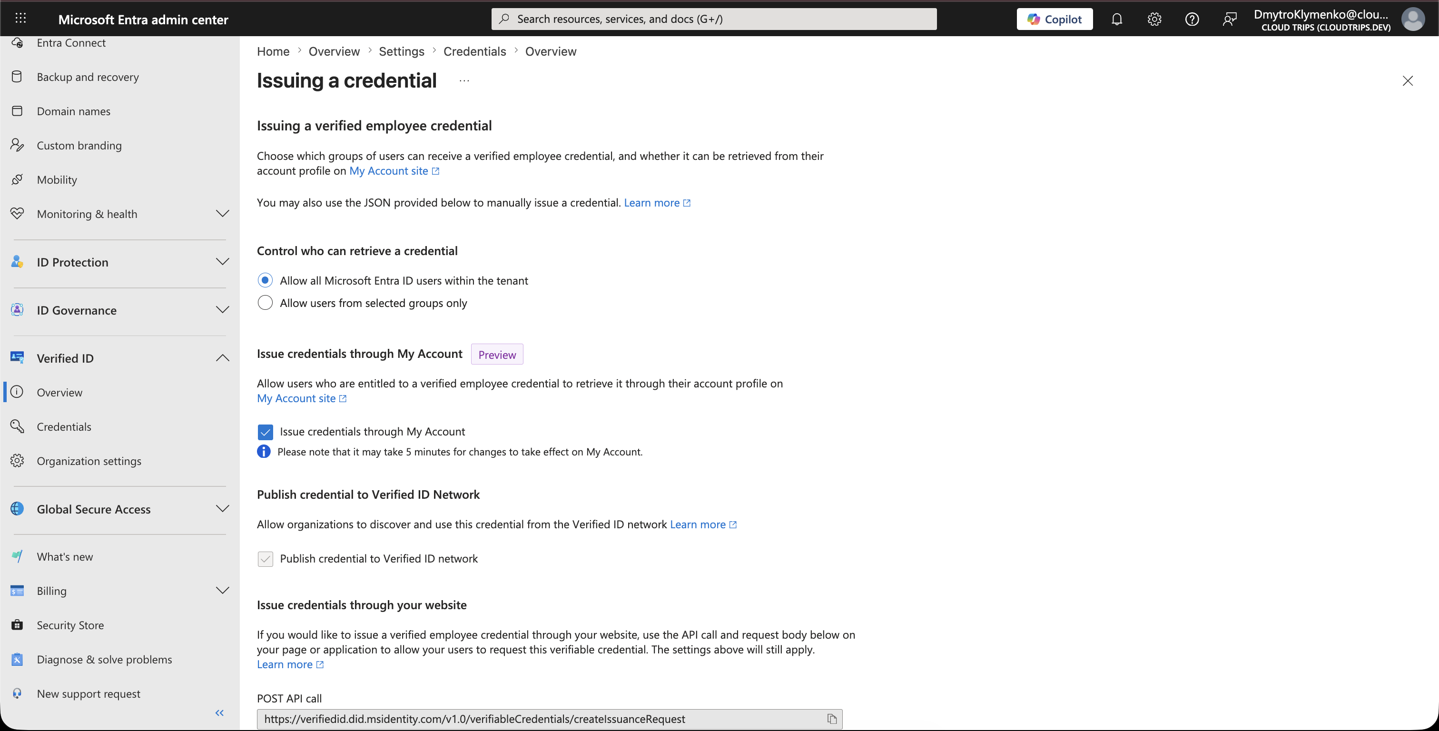Open portal settings gear icon
1439x731 pixels.
1154,19
